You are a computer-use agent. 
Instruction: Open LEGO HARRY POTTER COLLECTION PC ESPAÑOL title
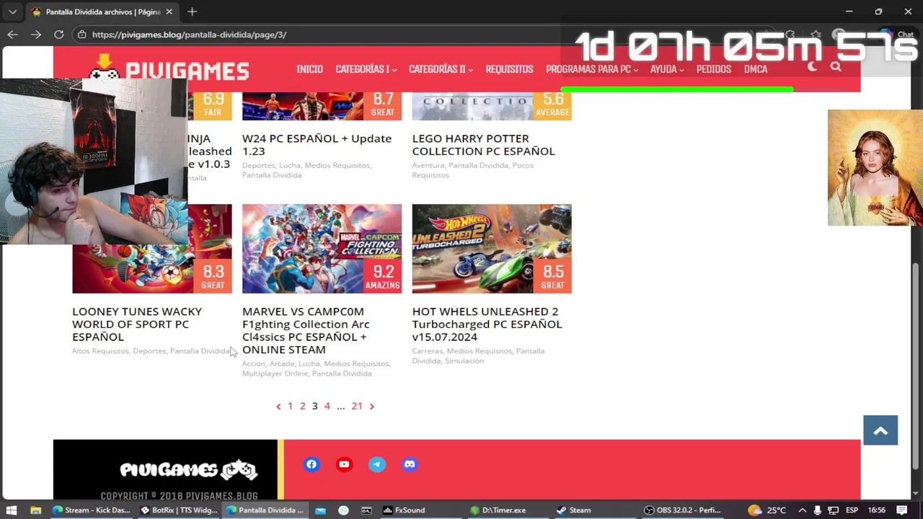click(483, 145)
